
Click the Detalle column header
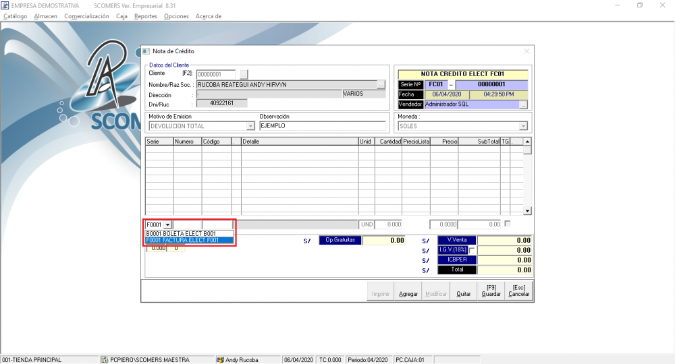[x=300, y=142]
